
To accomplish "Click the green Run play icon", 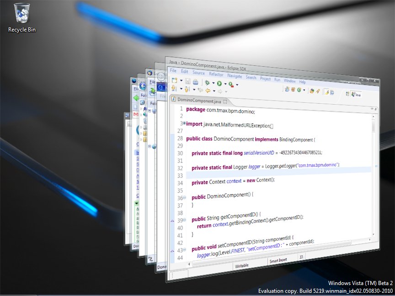I will point(219,84).
